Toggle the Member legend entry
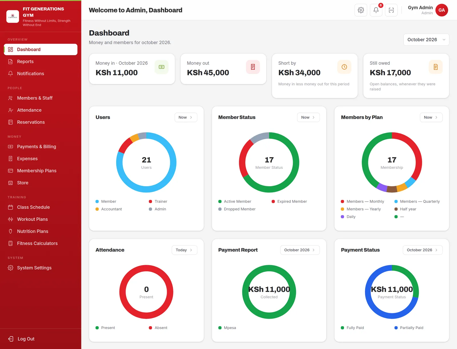 pyautogui.click(x=106, y=201)
